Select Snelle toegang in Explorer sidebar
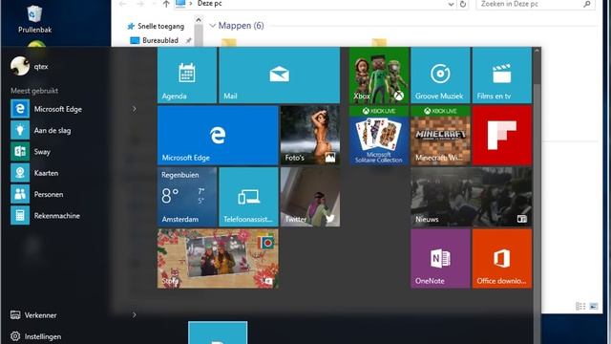This screenshot has height=344, width=611. (156, 26)
